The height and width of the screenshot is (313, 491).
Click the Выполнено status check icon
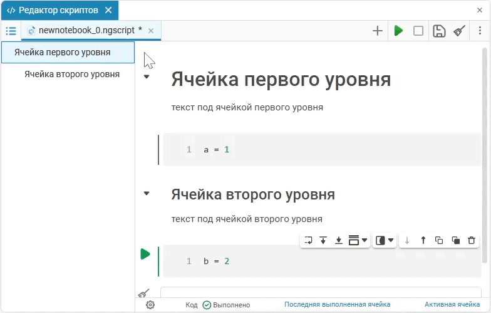point(207,305)
